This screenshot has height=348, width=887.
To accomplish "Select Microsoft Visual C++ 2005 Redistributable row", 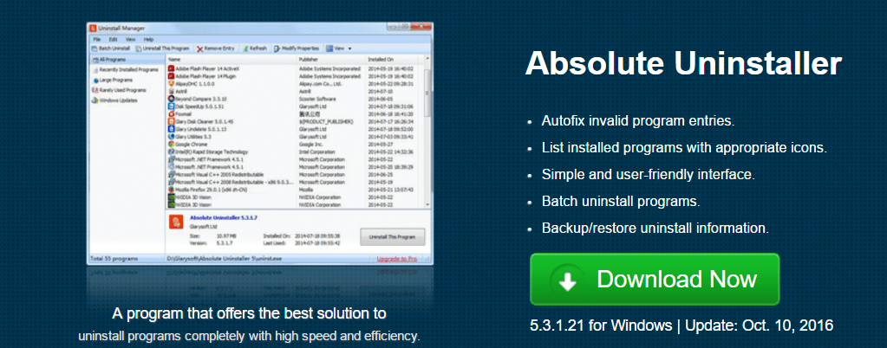I will tap(295, 175).
